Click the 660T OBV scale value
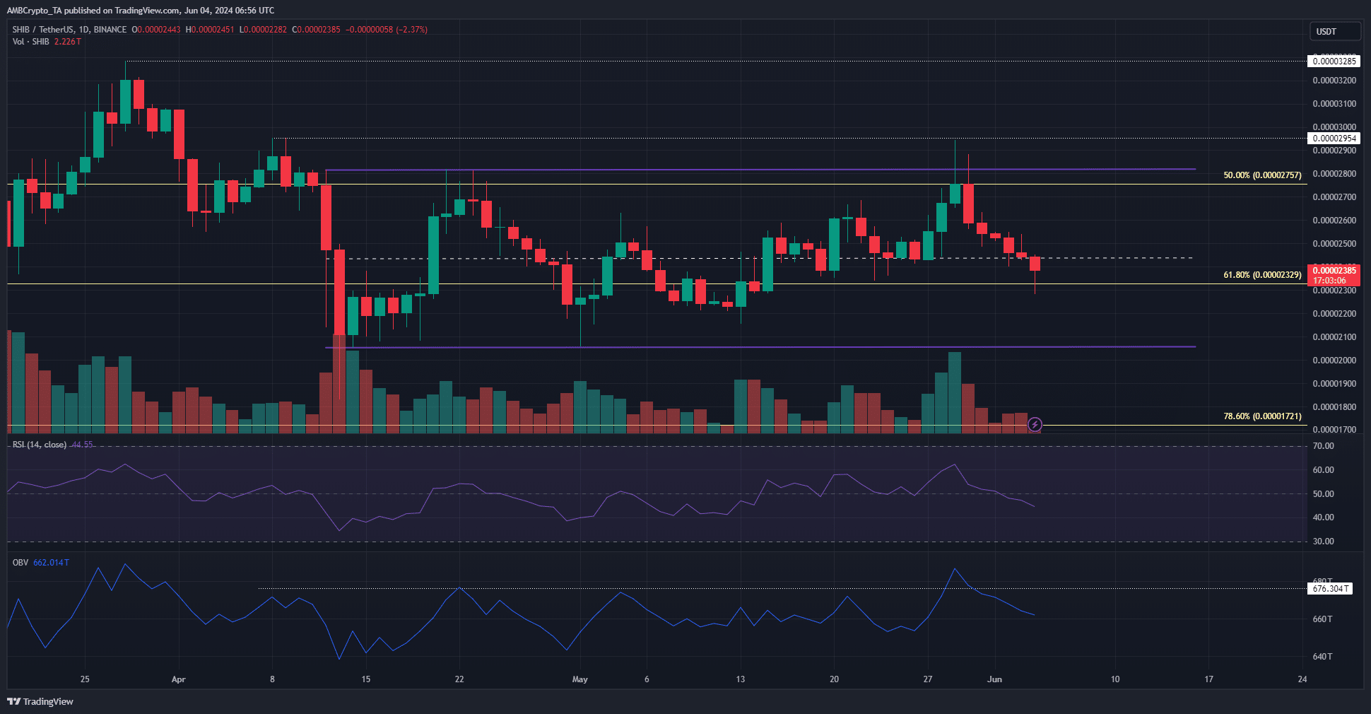Screen dimensions: 1371x714 tap(1322, 619)
